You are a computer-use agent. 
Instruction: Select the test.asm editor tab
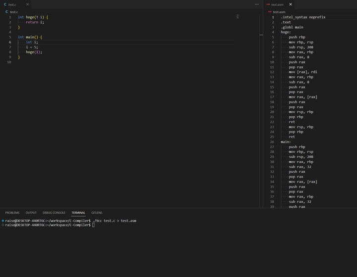278,4
